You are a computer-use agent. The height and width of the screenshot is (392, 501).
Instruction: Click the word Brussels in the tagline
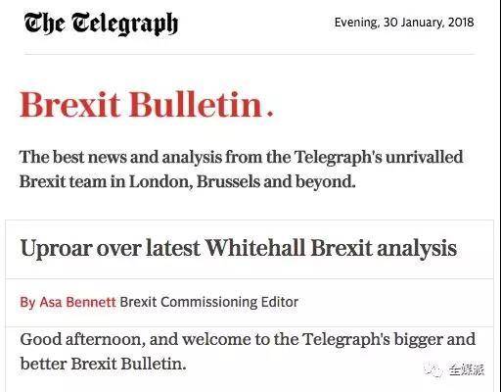(228, 181)
